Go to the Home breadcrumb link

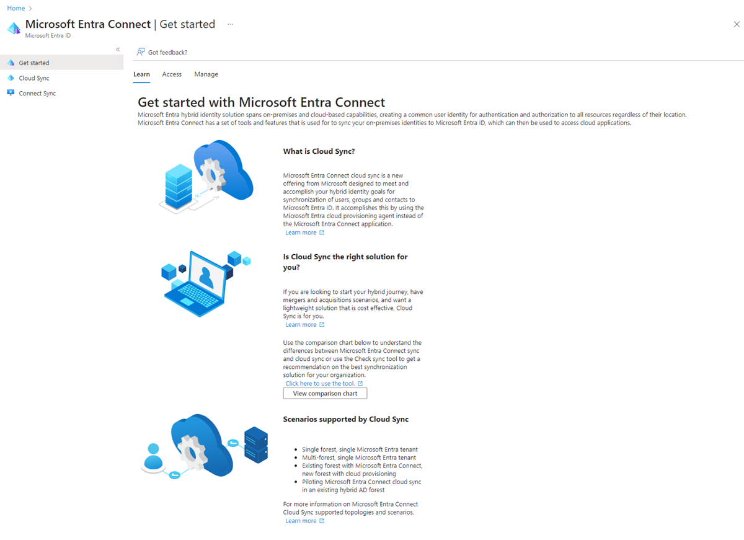(x=15, y=8)
